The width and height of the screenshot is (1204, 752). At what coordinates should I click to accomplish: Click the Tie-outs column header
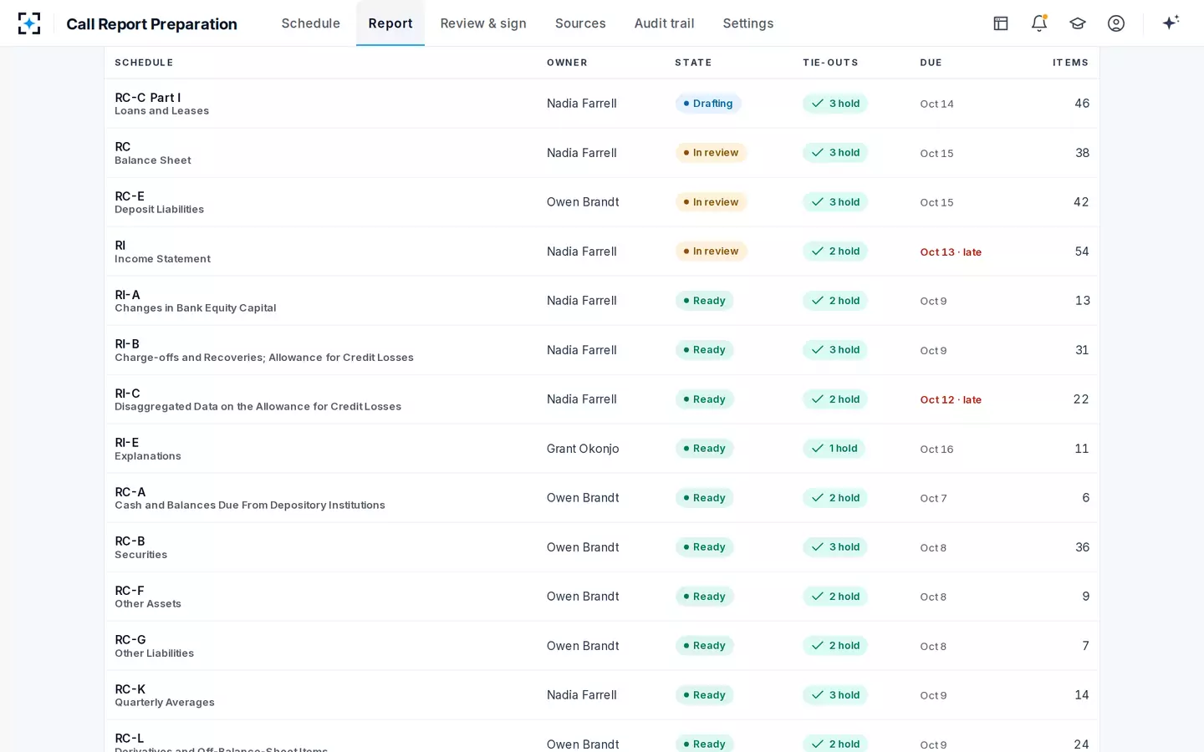point(830,63)
